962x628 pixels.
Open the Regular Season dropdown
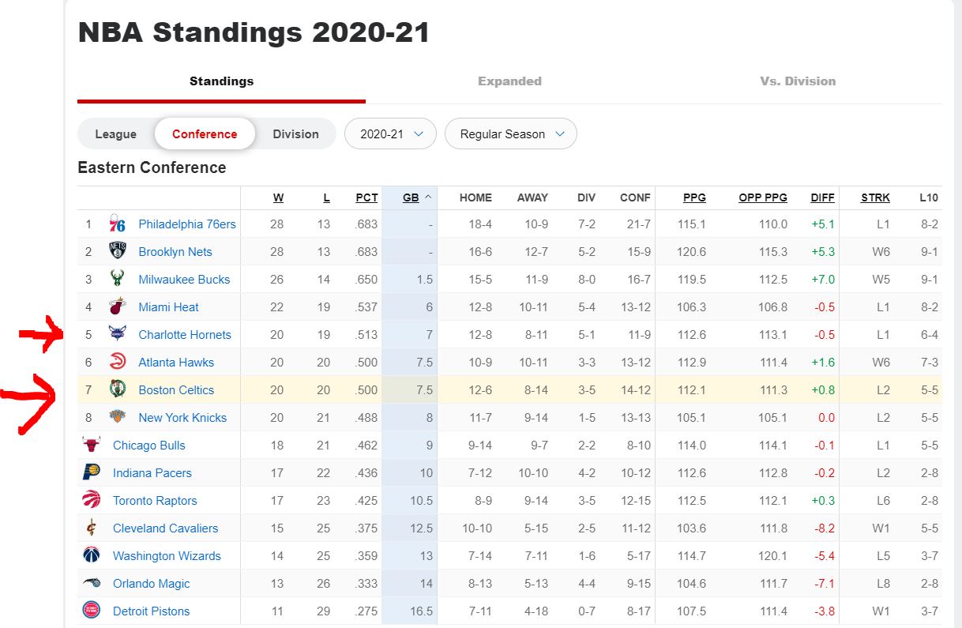click(511, 134)
